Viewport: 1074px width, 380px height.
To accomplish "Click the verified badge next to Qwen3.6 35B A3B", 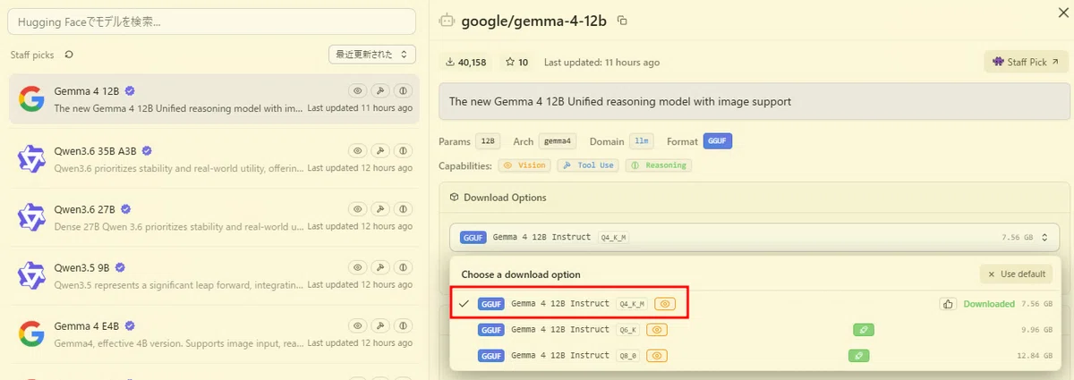I will pyautogui.click(x=147, y=150).
